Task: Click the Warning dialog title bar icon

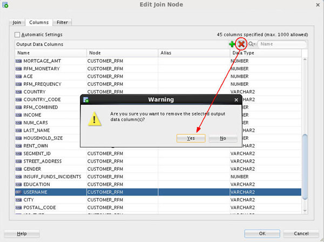Action: coord(86,100)
